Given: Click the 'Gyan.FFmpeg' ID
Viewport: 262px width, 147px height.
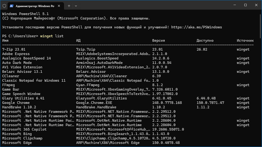Looking at the screenshot, I should [88, 85].
